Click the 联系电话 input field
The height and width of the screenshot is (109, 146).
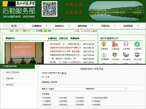(x=110, y=89)
